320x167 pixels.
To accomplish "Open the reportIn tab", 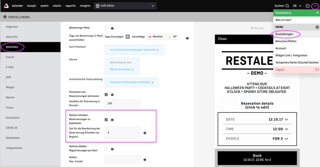I will pos(71,6).
